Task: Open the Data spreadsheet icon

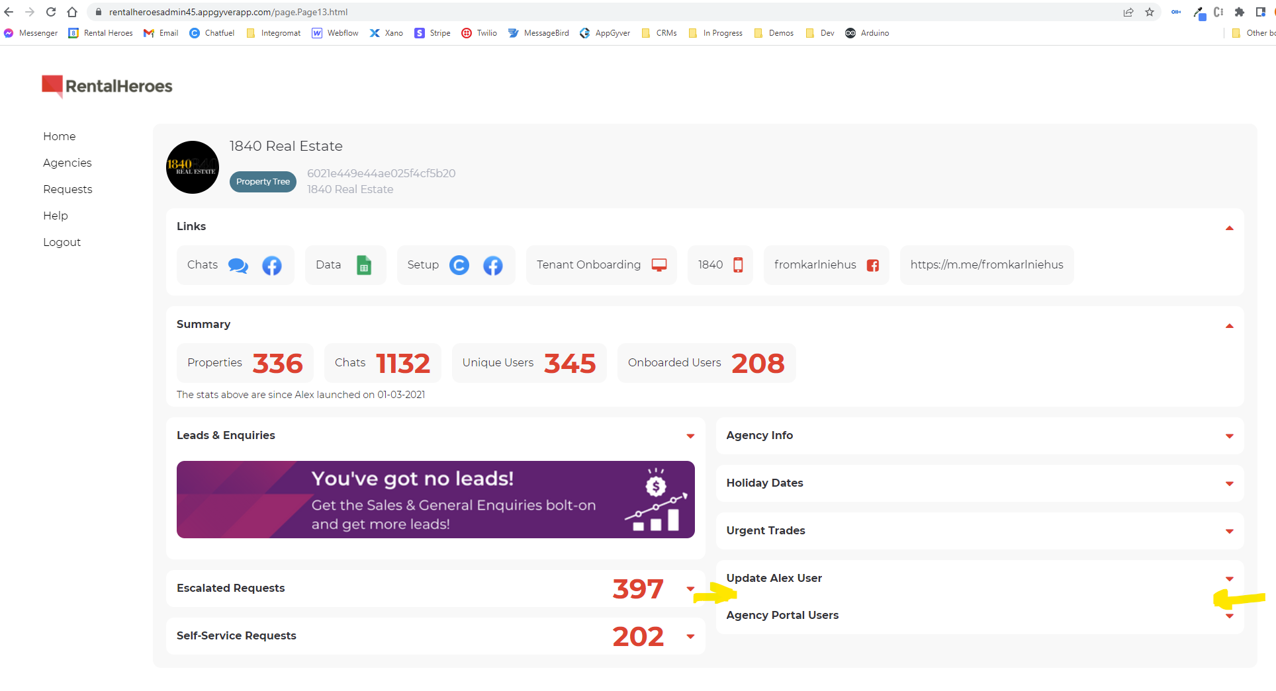Action: 364,265
